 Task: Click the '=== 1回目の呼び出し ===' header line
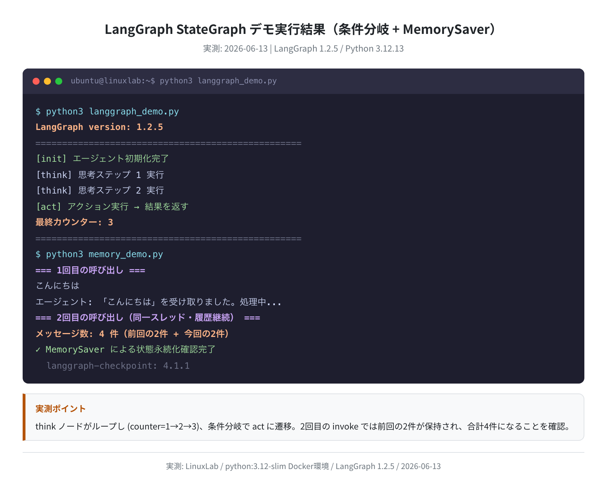point(91,270)
